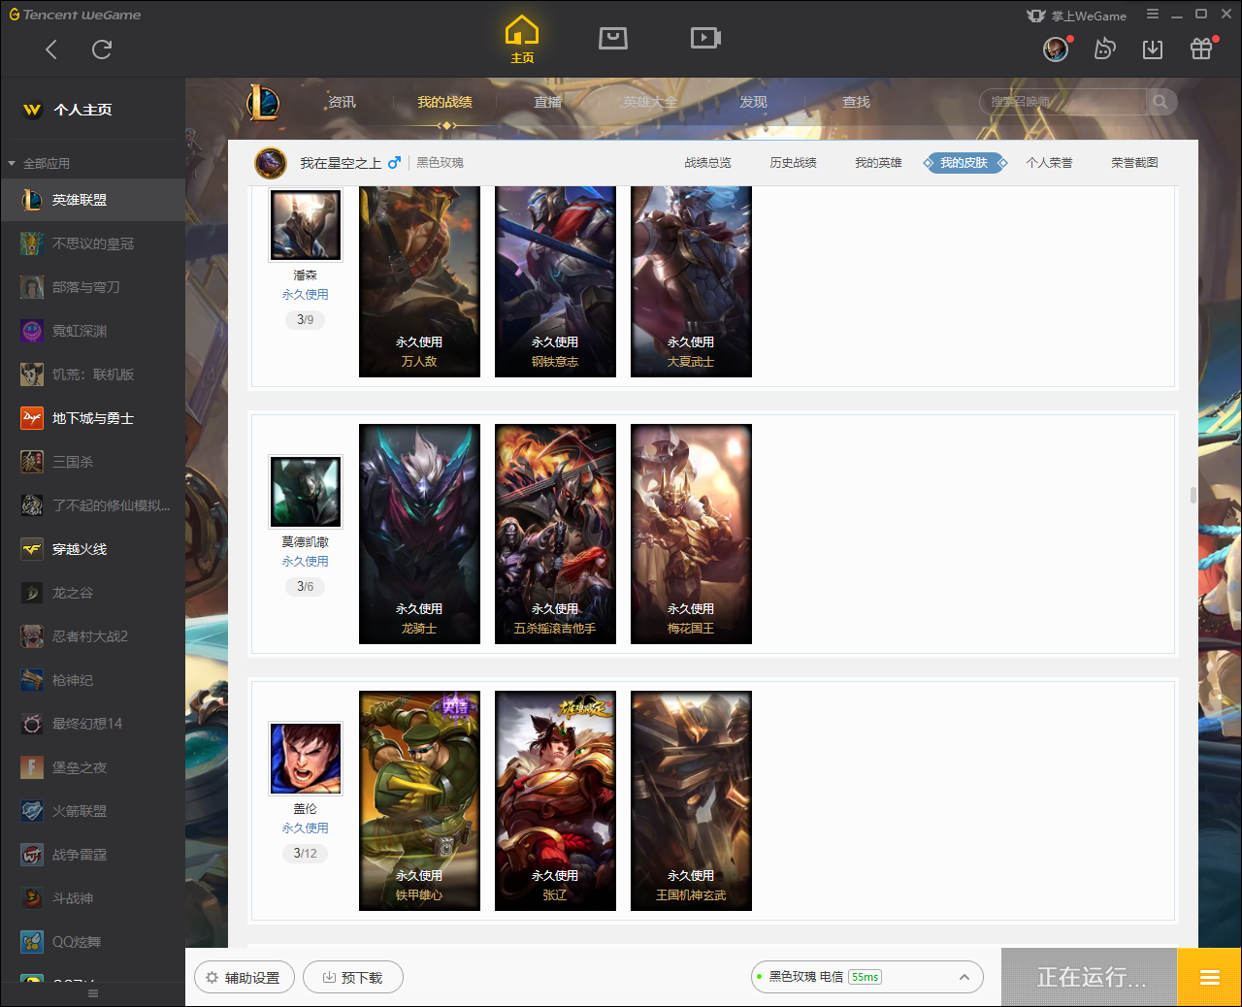
Task: Click the hamburger menu icon in title bar
Action: pos(1153,15)
